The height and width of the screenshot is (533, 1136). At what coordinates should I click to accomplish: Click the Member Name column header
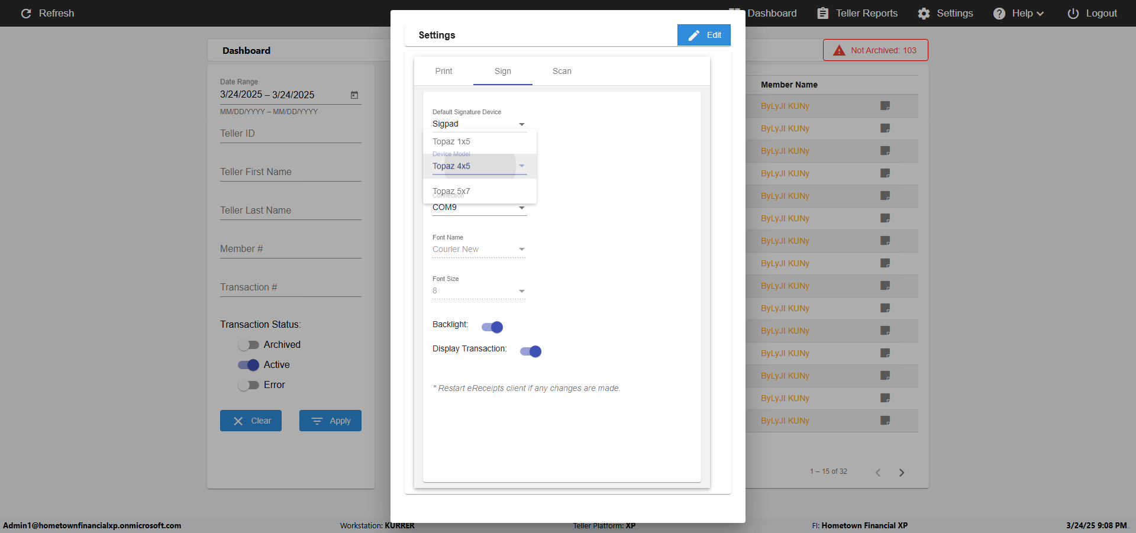pyautogui.click(x=789, y=85)
